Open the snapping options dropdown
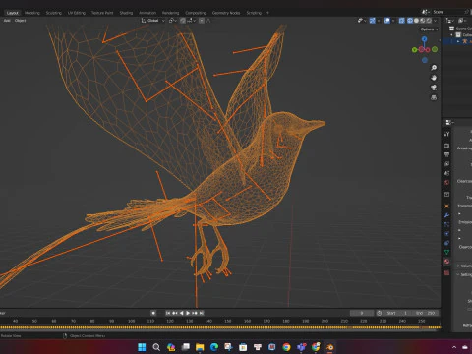The height and width of the screenshot is (354, 472). tap(191, 21)
